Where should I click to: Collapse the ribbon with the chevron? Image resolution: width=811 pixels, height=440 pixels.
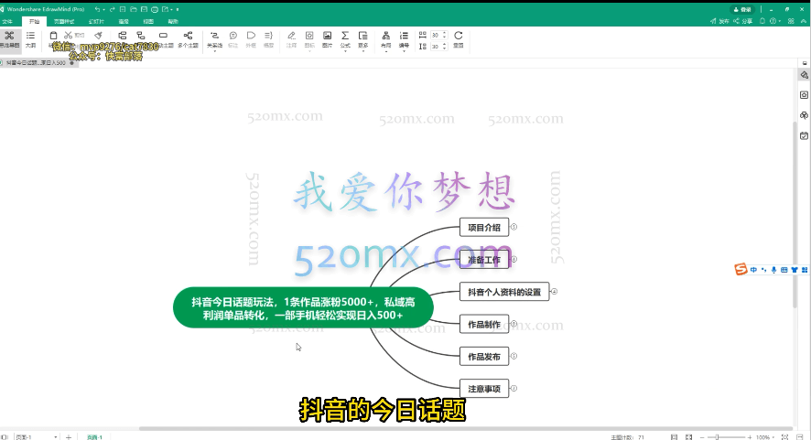[804, 21]
